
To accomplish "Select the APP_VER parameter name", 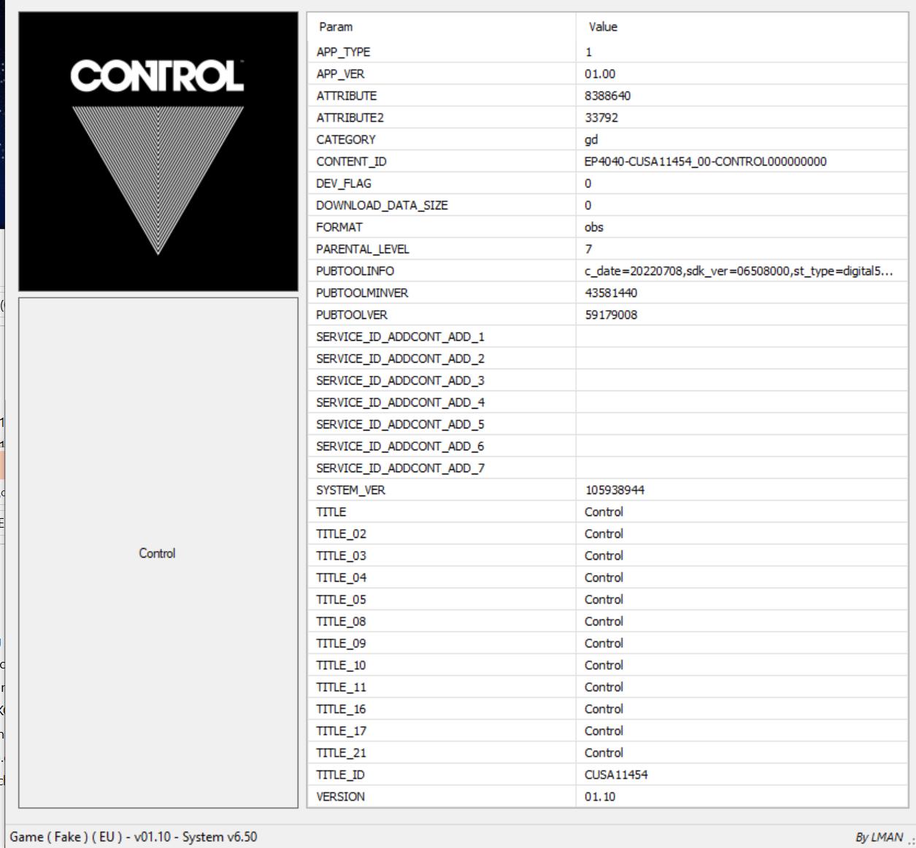I will (x=340, y=74).
